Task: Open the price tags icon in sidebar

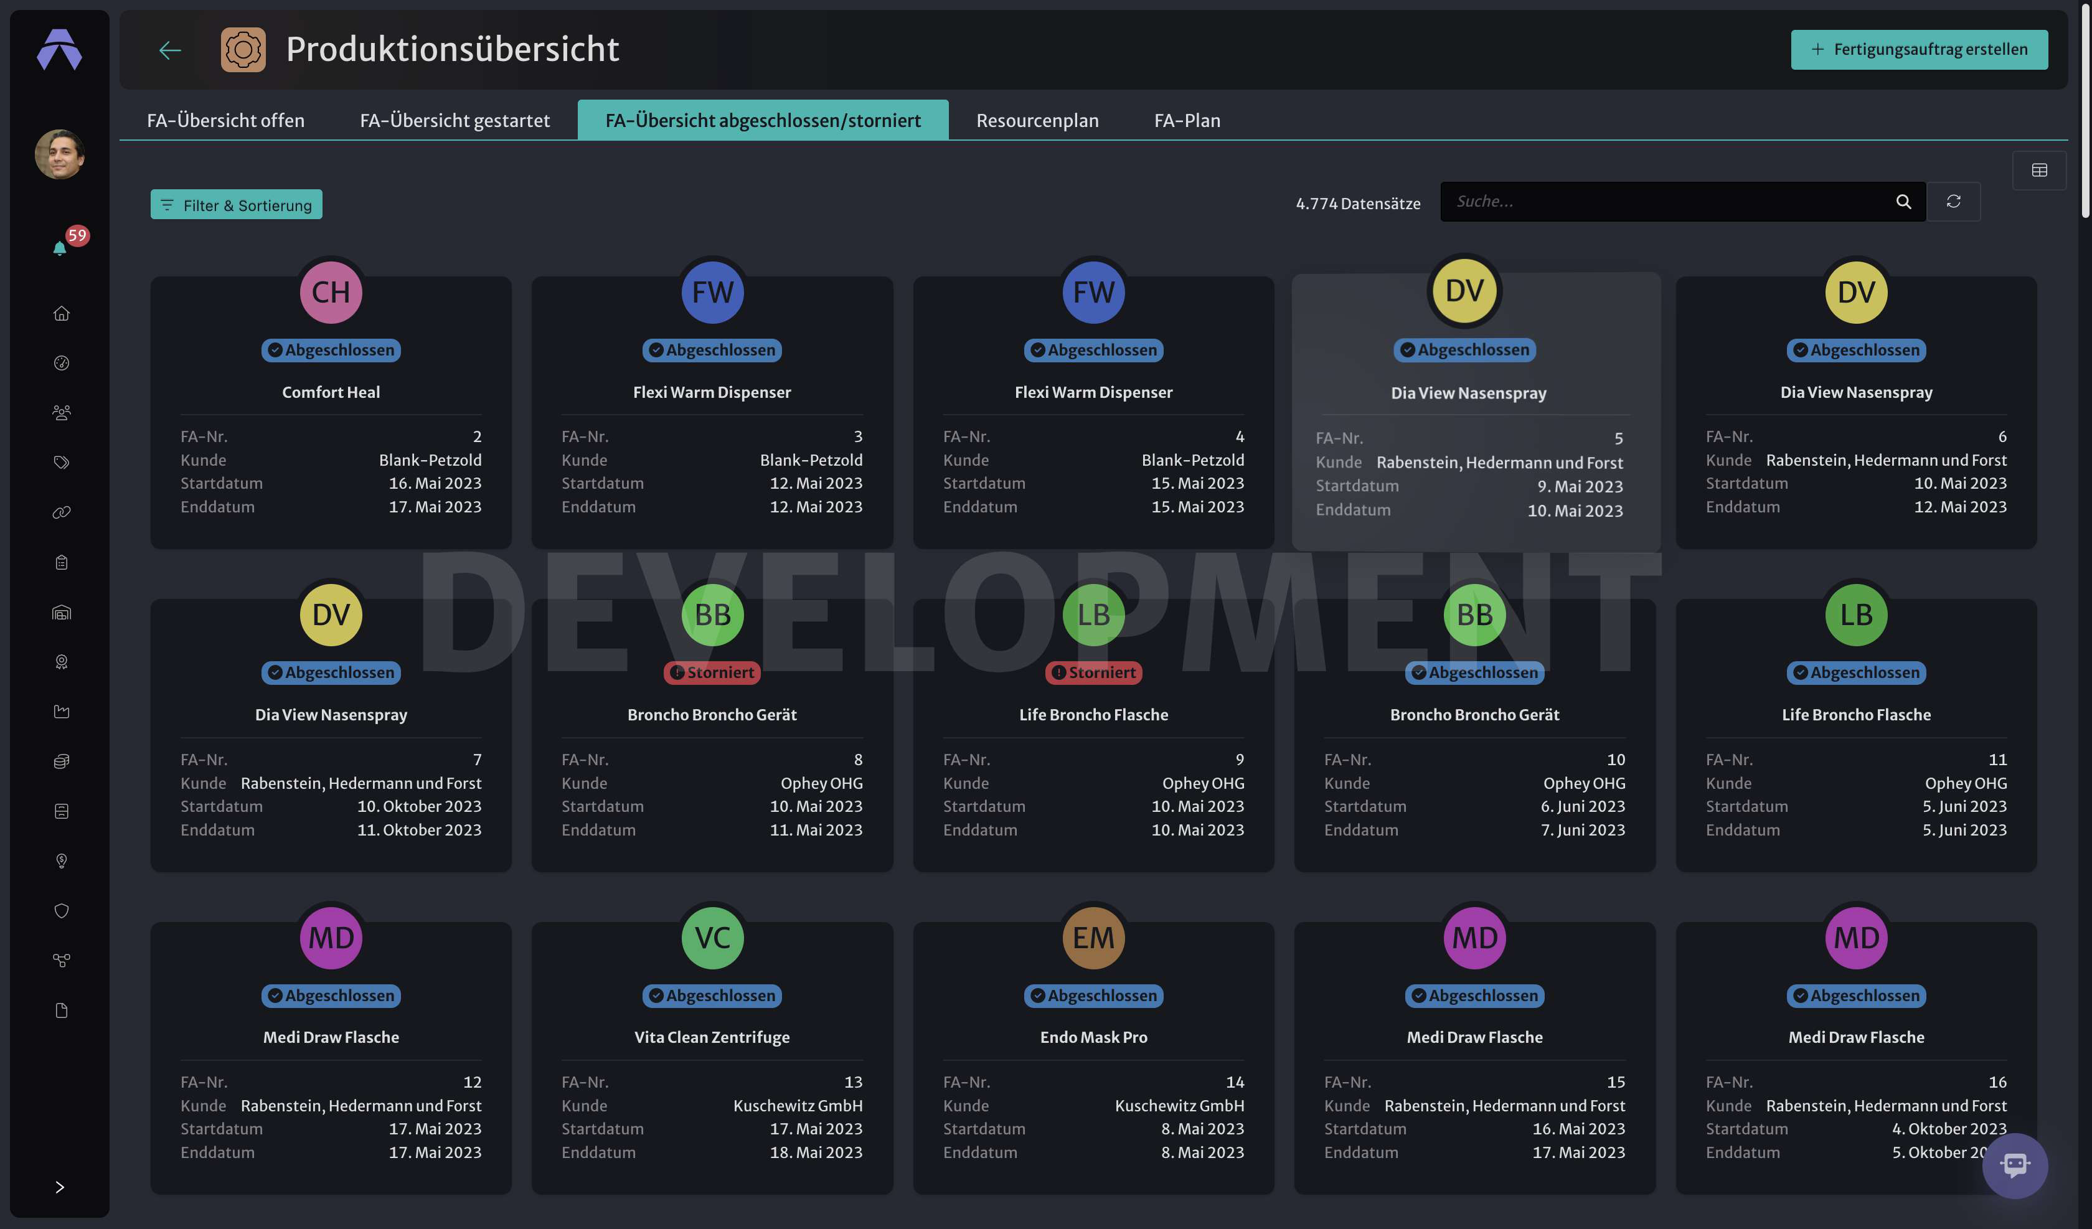Action: click(60, 463)
